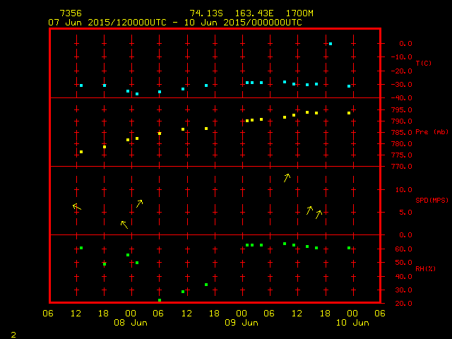This screenshot has width=452, height=339.
Task: Select the SPD(MPS) wind speed label
Action: tap(432, 201)
